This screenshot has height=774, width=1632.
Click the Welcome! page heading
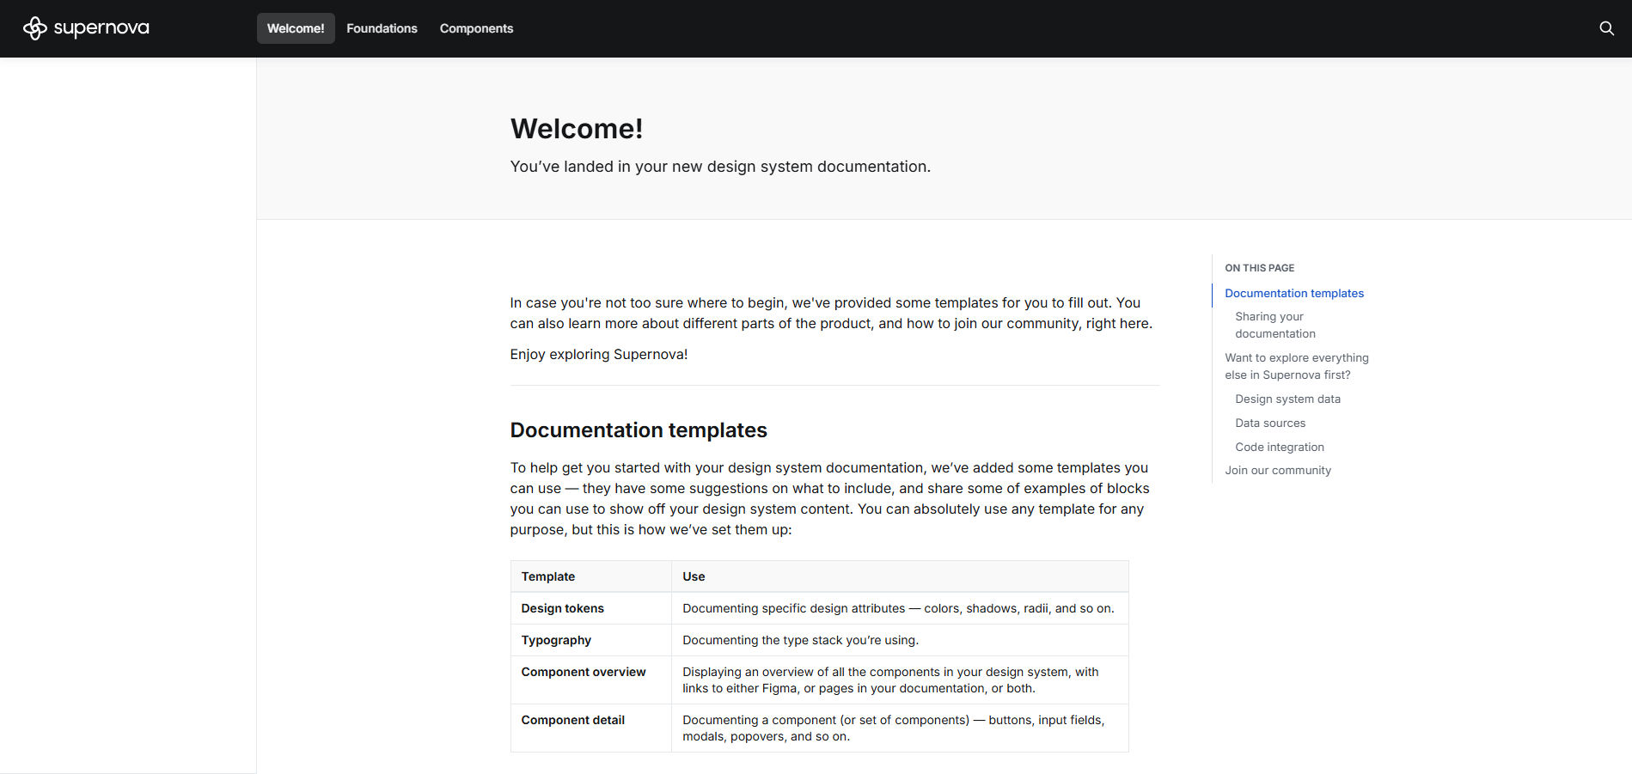pos(576,129)
